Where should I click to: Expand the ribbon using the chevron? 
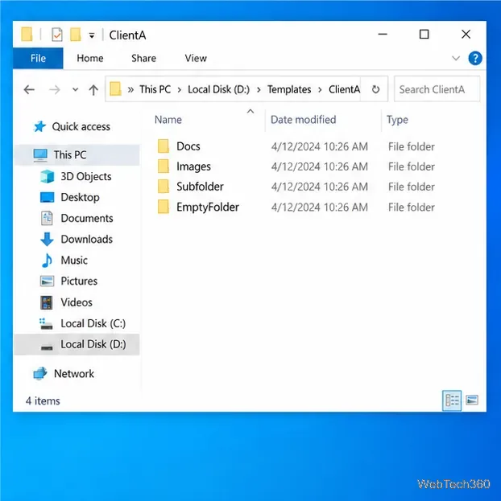pos(456,58)
